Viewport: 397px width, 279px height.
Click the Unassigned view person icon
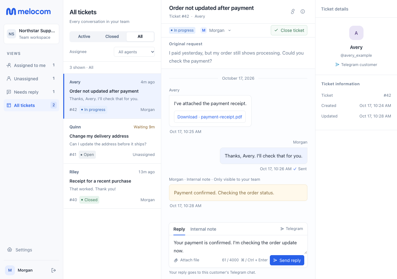coord(9,79)
